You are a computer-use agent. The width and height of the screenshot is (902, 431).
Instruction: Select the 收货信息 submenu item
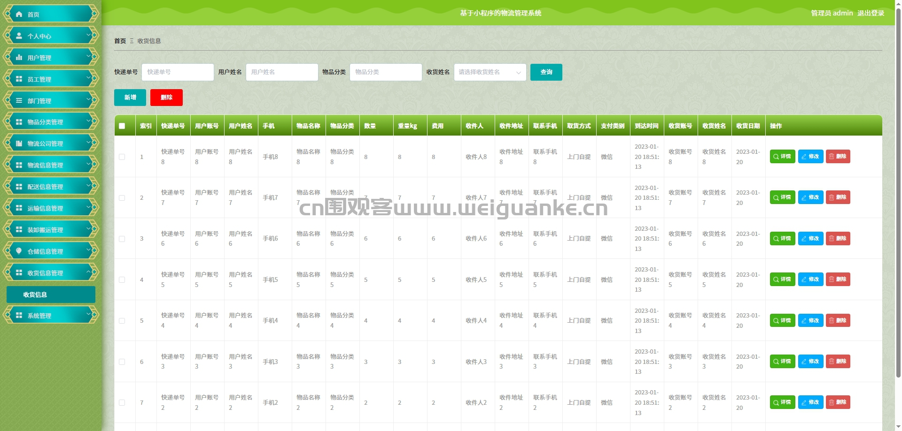click(51, 295)
